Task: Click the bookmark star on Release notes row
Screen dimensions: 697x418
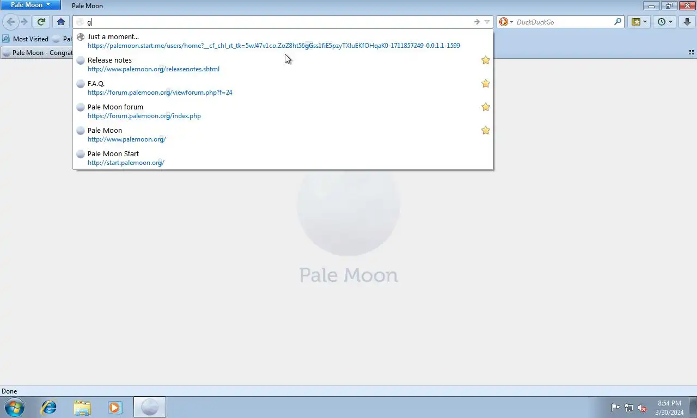Action: (x=486, y=60)
